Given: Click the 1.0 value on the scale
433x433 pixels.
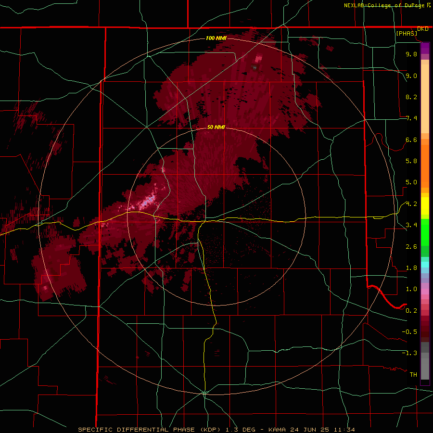Looking at the screenshot, I should pos(411,289).
